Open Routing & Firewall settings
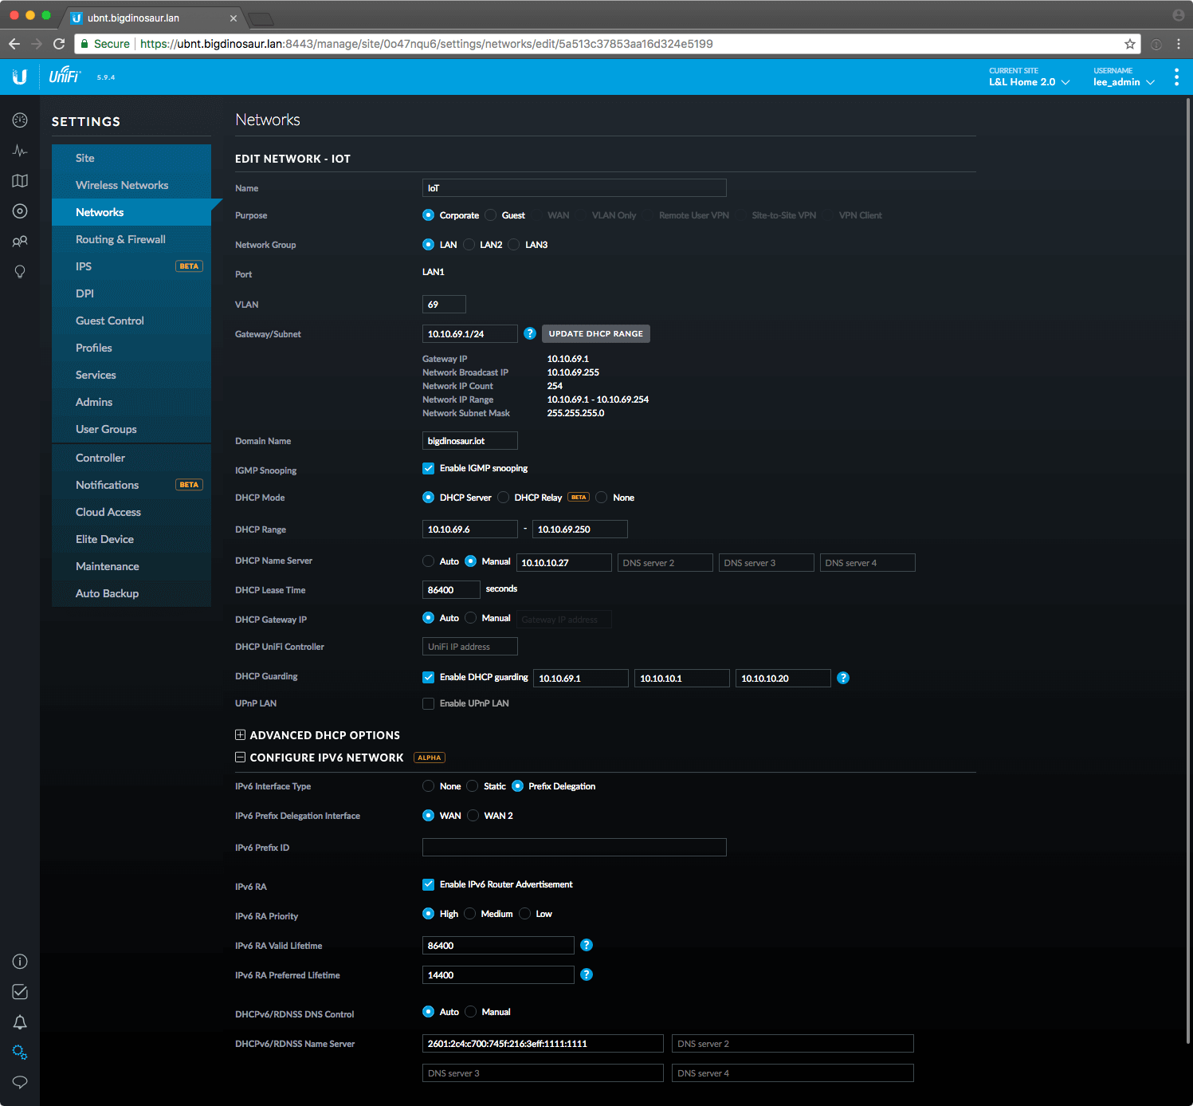The width and height of the screenshot is (1193, 1106). [x=120, y=239]
